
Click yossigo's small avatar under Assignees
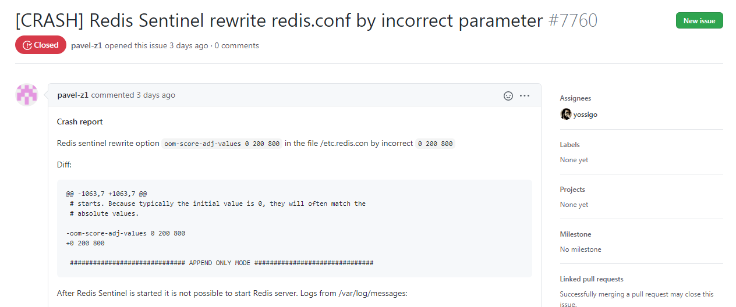[x=566, y=114]
